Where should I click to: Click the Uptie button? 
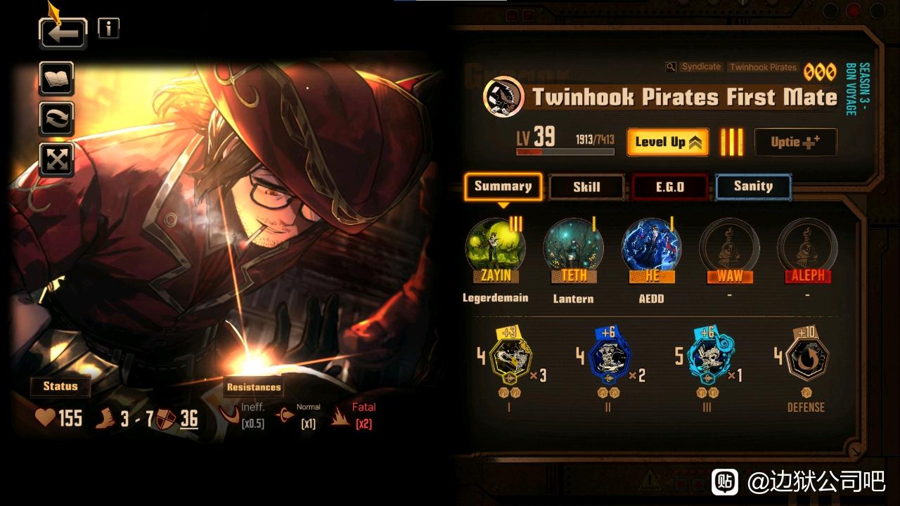point(795,142)
